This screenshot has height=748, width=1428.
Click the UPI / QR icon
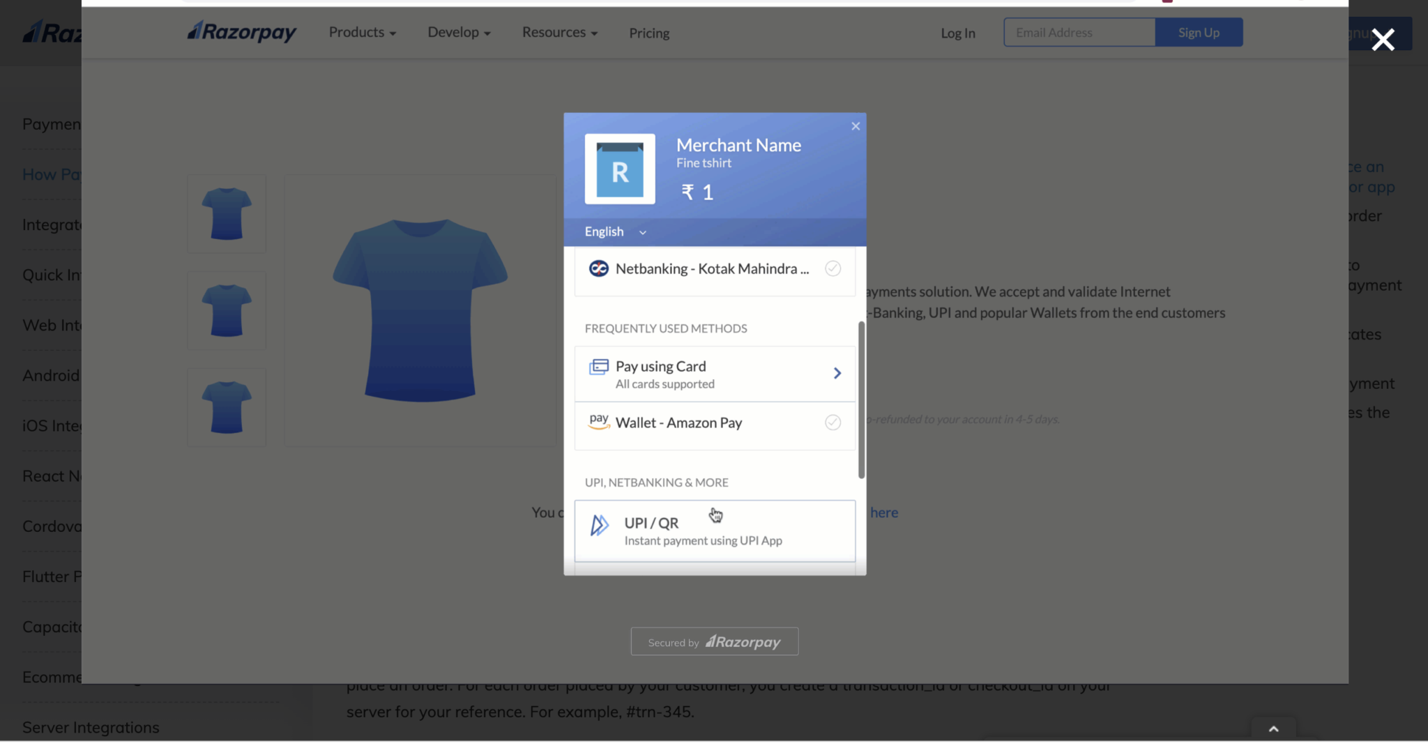tap(599, 525)
